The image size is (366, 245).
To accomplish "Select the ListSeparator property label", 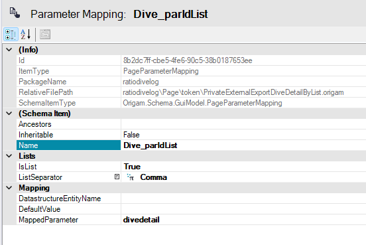I will tap(40, 177).
